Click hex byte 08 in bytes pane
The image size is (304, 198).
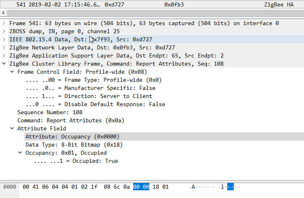coord(107,187)
